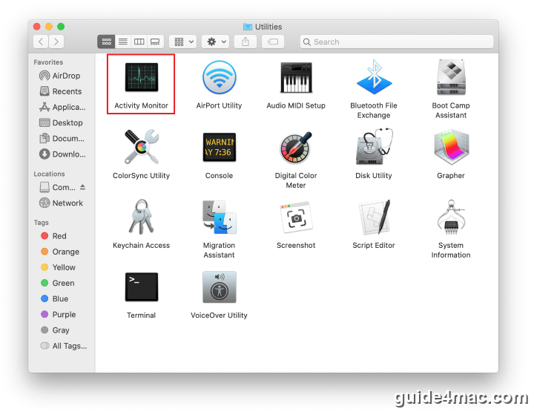534x409 pixels.
Task: Click the Utilities folder title icon
Action: (x=248, y=27)
